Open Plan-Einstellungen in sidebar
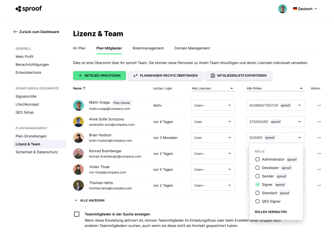This screenshot has width=334, height=239. [x=31, y=136]
